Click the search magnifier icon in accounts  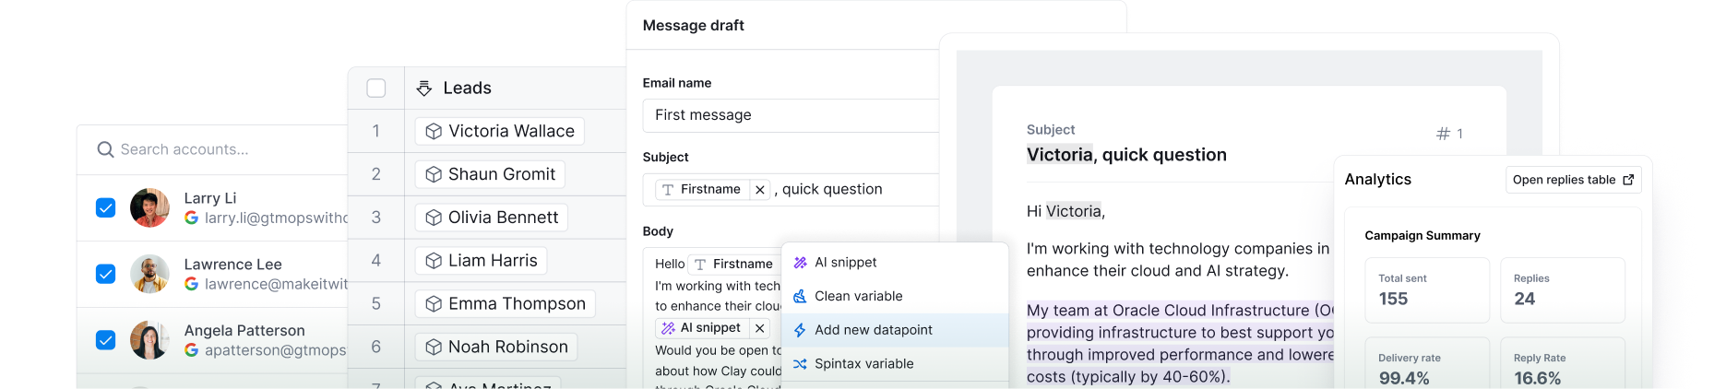(x=105, y=149)
